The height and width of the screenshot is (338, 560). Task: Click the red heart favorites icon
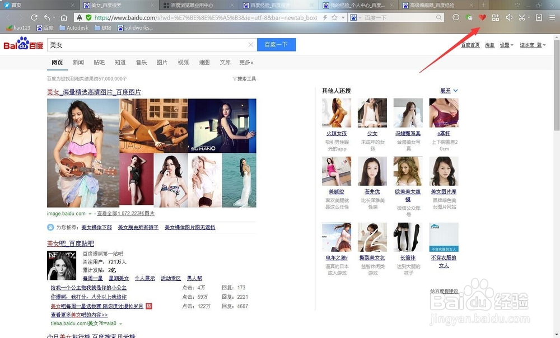pyautogui.click(x=482, y=17)
